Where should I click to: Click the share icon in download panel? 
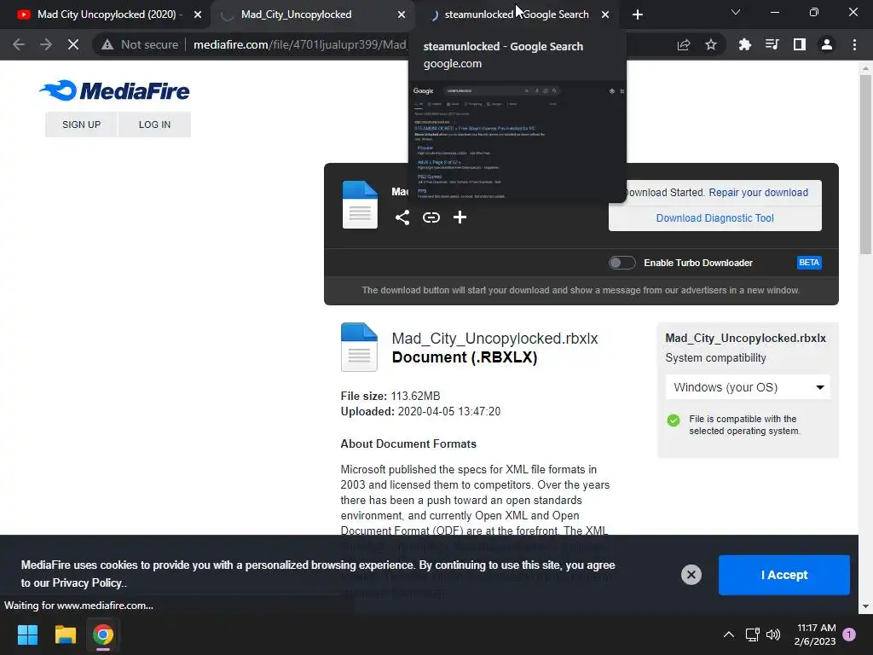pos(402,217)
